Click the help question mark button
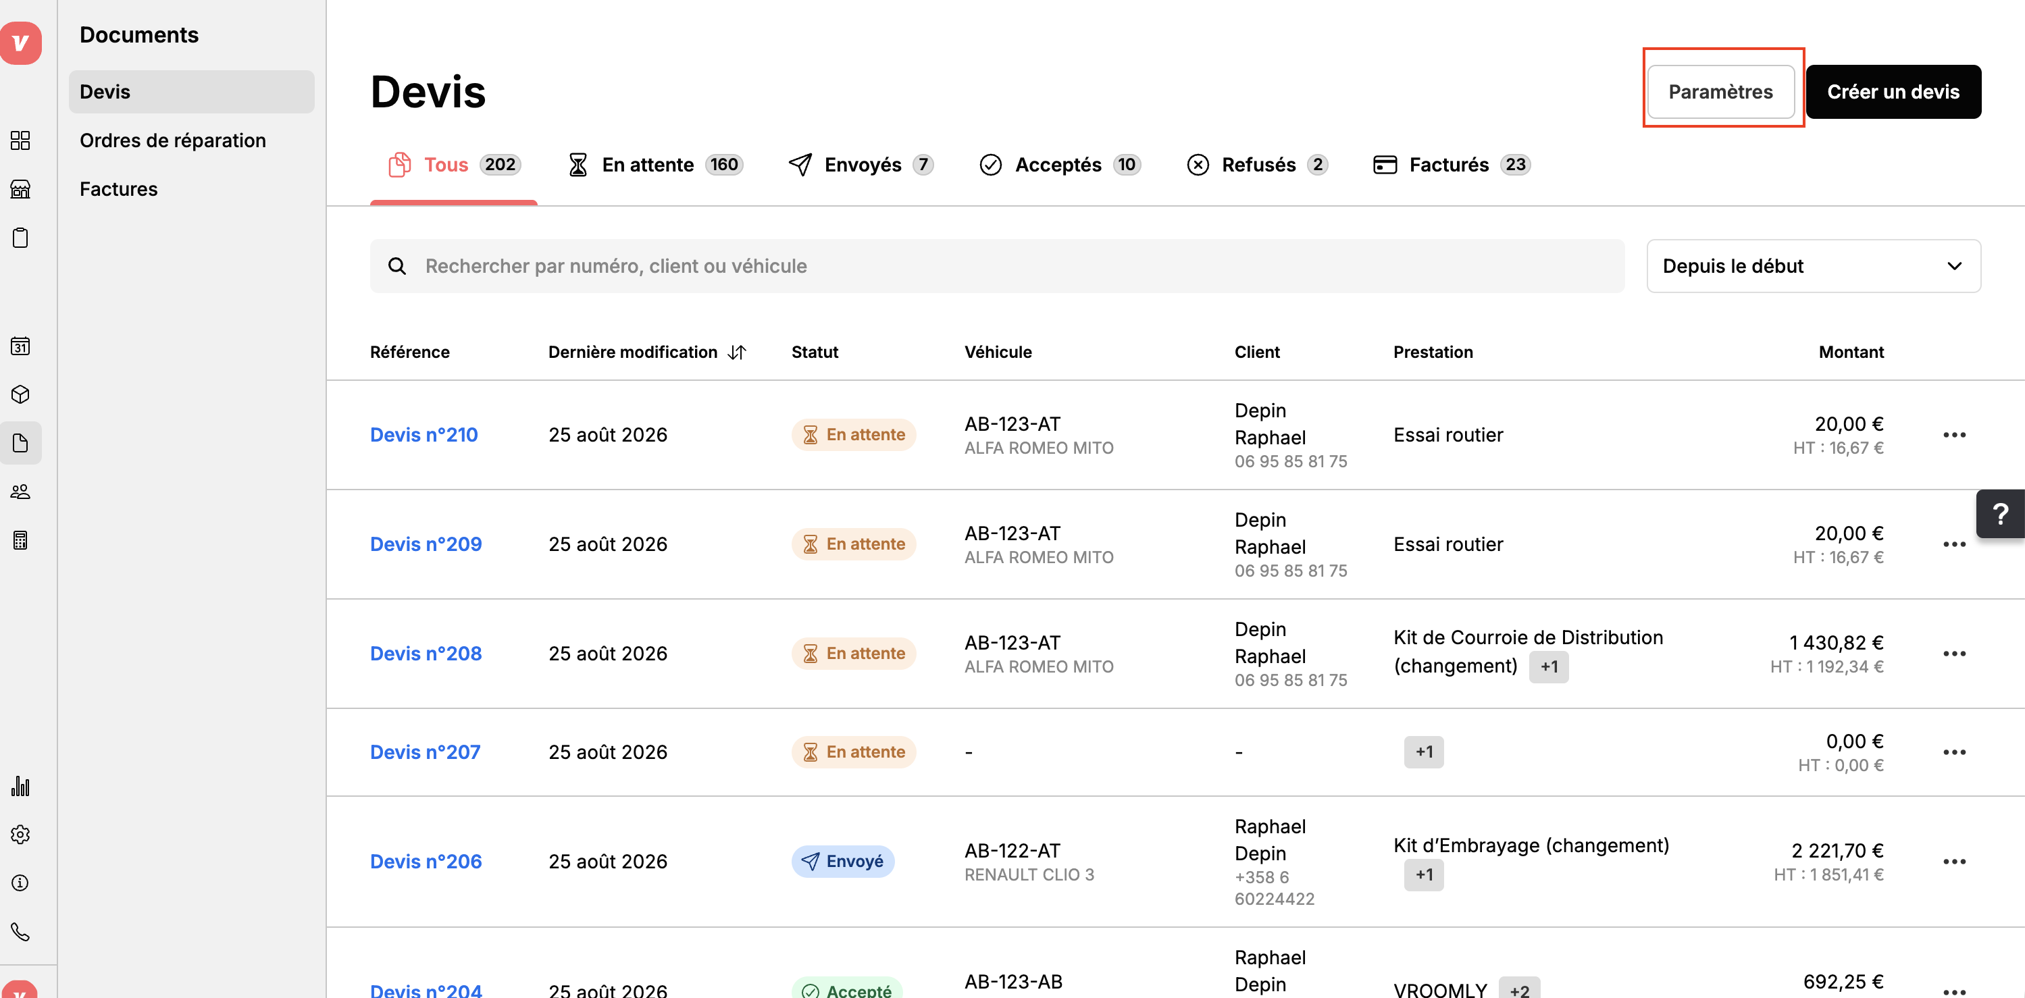The height and width of the screenshot is (998, 2025). pyautogui.click(x=2000, y=514)
